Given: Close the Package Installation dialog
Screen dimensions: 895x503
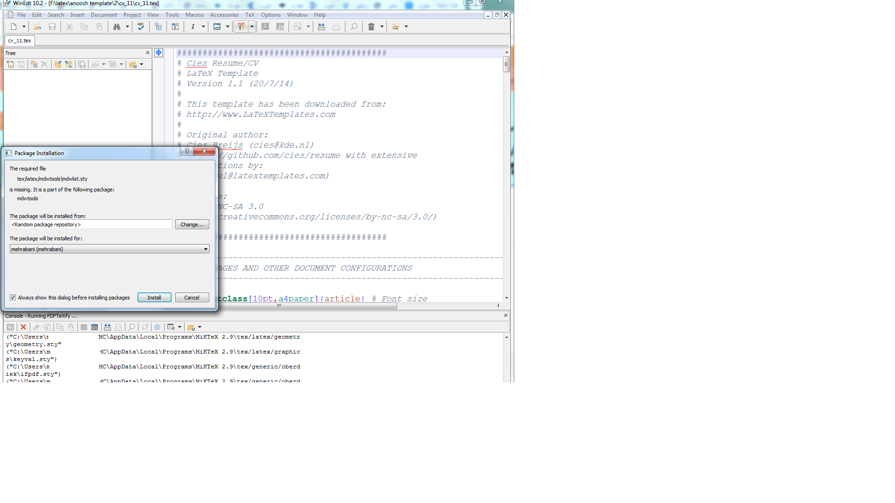Looking at the screenshot, I should coord(204,151).
